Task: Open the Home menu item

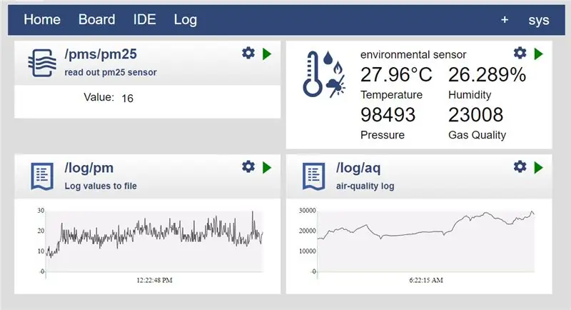Action: 42,20
